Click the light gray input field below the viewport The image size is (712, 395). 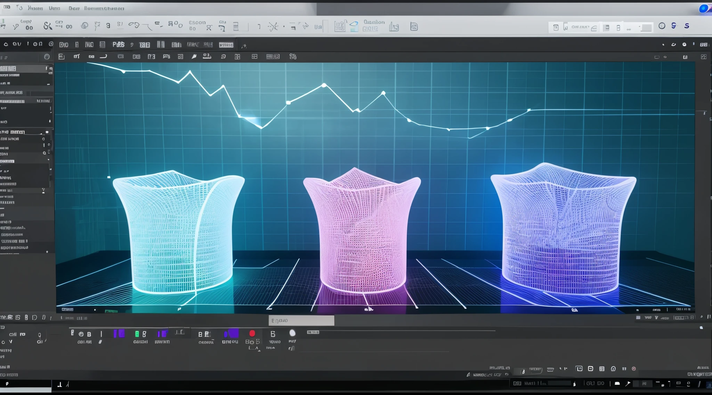point(301,321)
